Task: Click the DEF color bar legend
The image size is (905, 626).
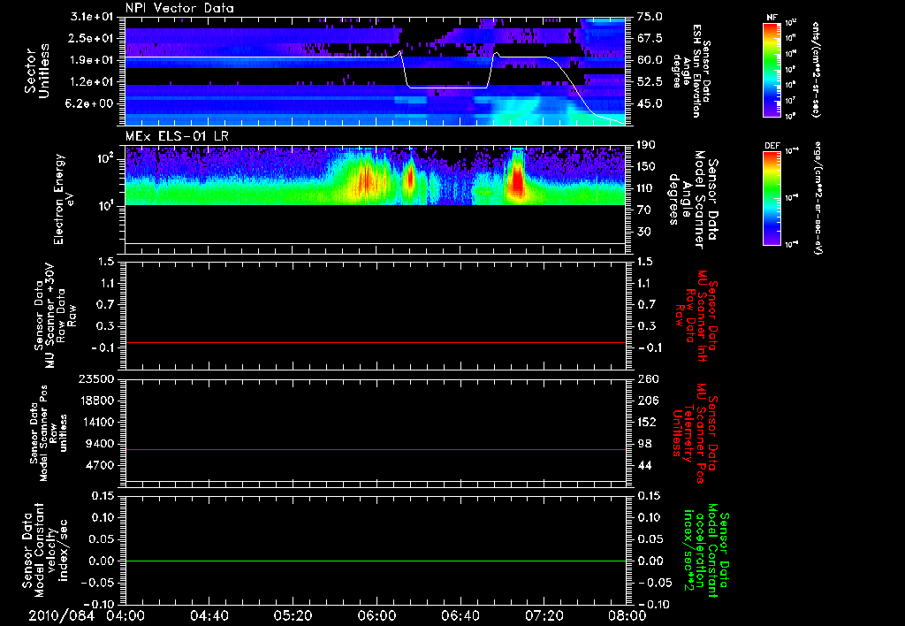Action: pyautogui.click(x=772, y=198)
